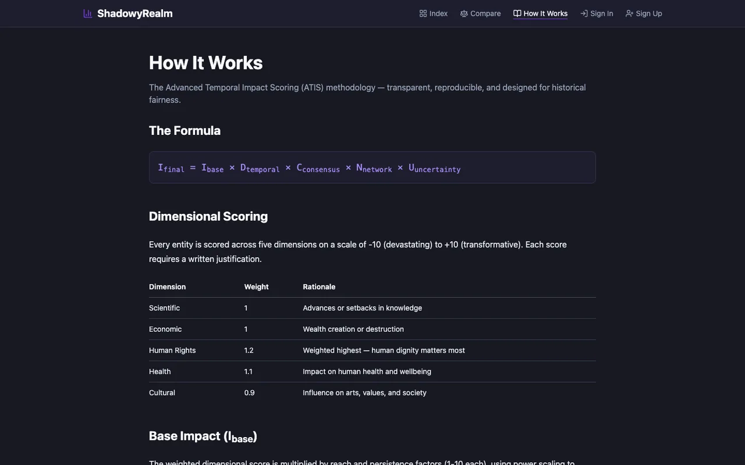Viewport: 745px width, 465px height.
Task: Click the weight value '0.9'
Action: pos(250,393)
